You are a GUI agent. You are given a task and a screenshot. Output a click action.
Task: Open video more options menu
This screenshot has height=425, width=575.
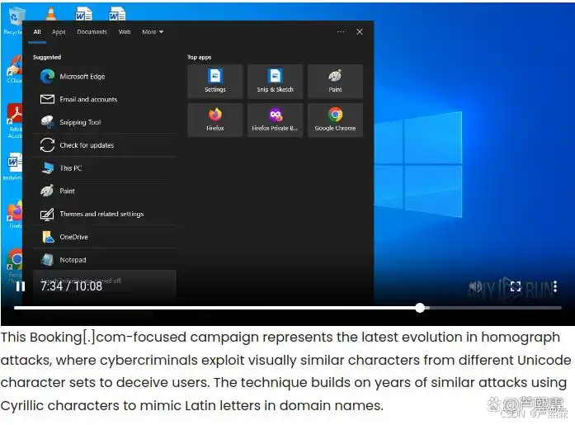tap(555, 286)
